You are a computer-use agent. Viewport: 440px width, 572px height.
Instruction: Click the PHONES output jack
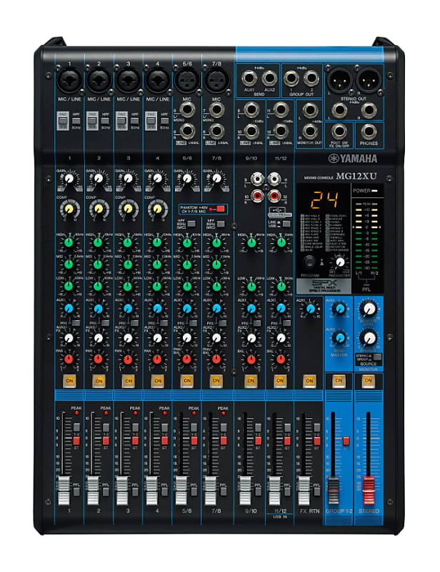click(369, 131)
